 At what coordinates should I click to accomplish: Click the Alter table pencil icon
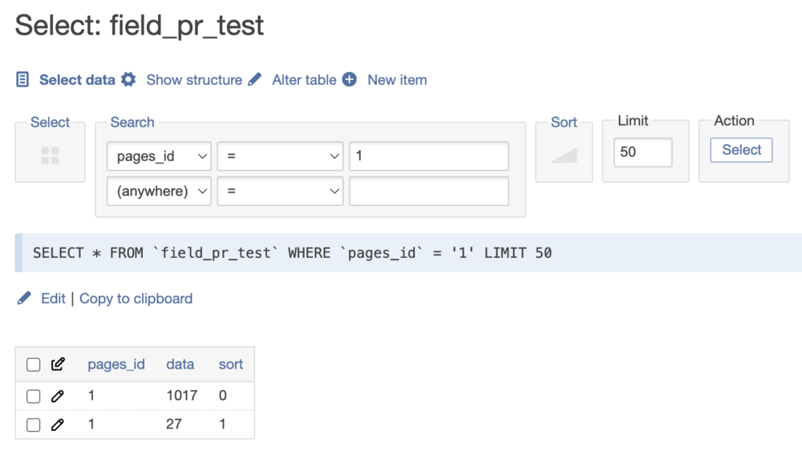pyautogui.click(x=255, y=80)
